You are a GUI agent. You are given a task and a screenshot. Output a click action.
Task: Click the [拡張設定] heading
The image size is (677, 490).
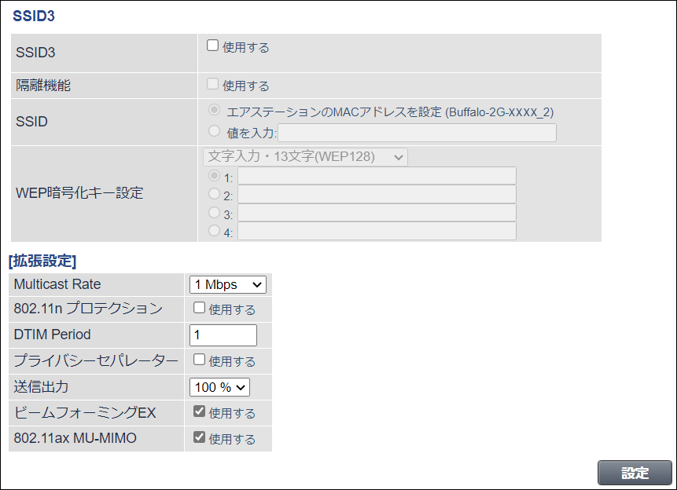(x=42, y=261)
